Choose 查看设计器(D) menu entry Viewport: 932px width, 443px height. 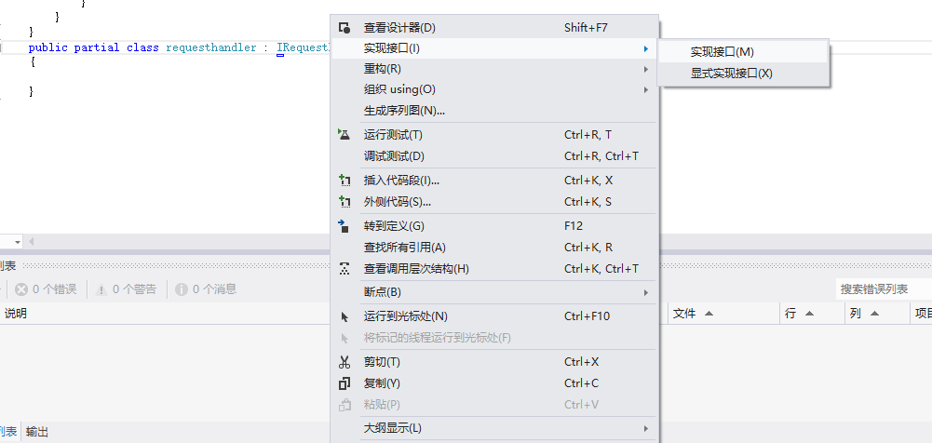coord(494,27)
